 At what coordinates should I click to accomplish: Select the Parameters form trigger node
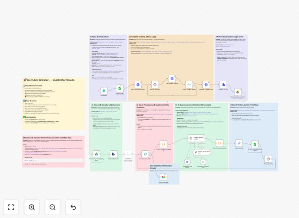pyautogui.click(x=104, y=91)
